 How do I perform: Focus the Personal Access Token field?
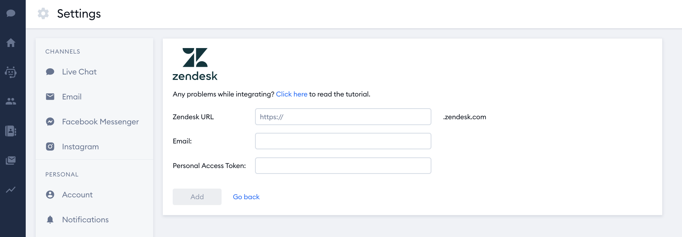[343, 166]
